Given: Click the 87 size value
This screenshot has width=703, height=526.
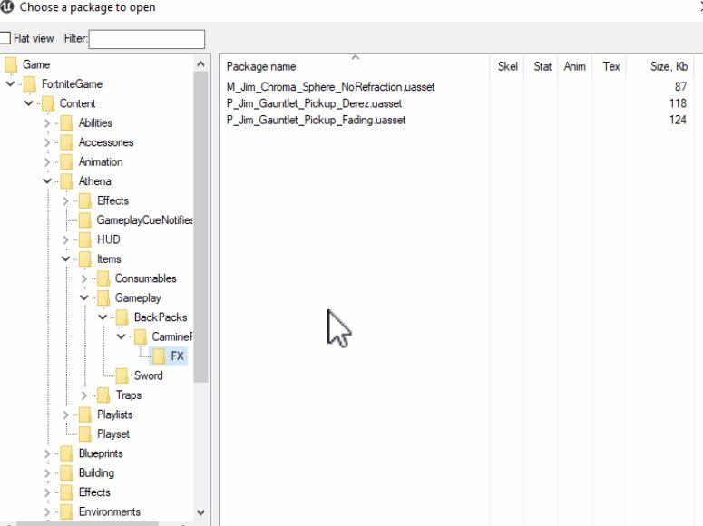Looking at the screenshot, I should [x=680, y=86].
